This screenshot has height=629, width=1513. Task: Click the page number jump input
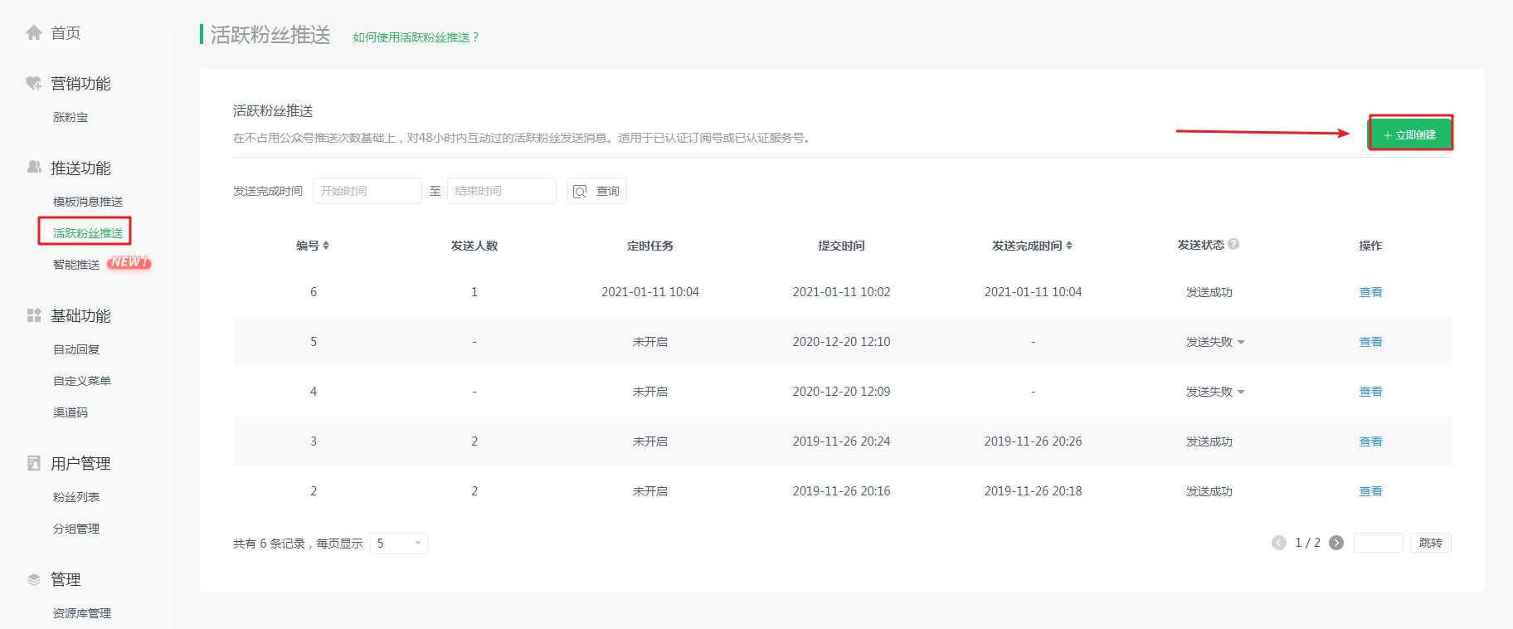(x=1378, y=543)
